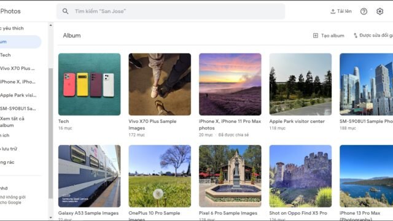
Task: Click the sidebar scrollbar thumb
Action: tap(50, 133)
